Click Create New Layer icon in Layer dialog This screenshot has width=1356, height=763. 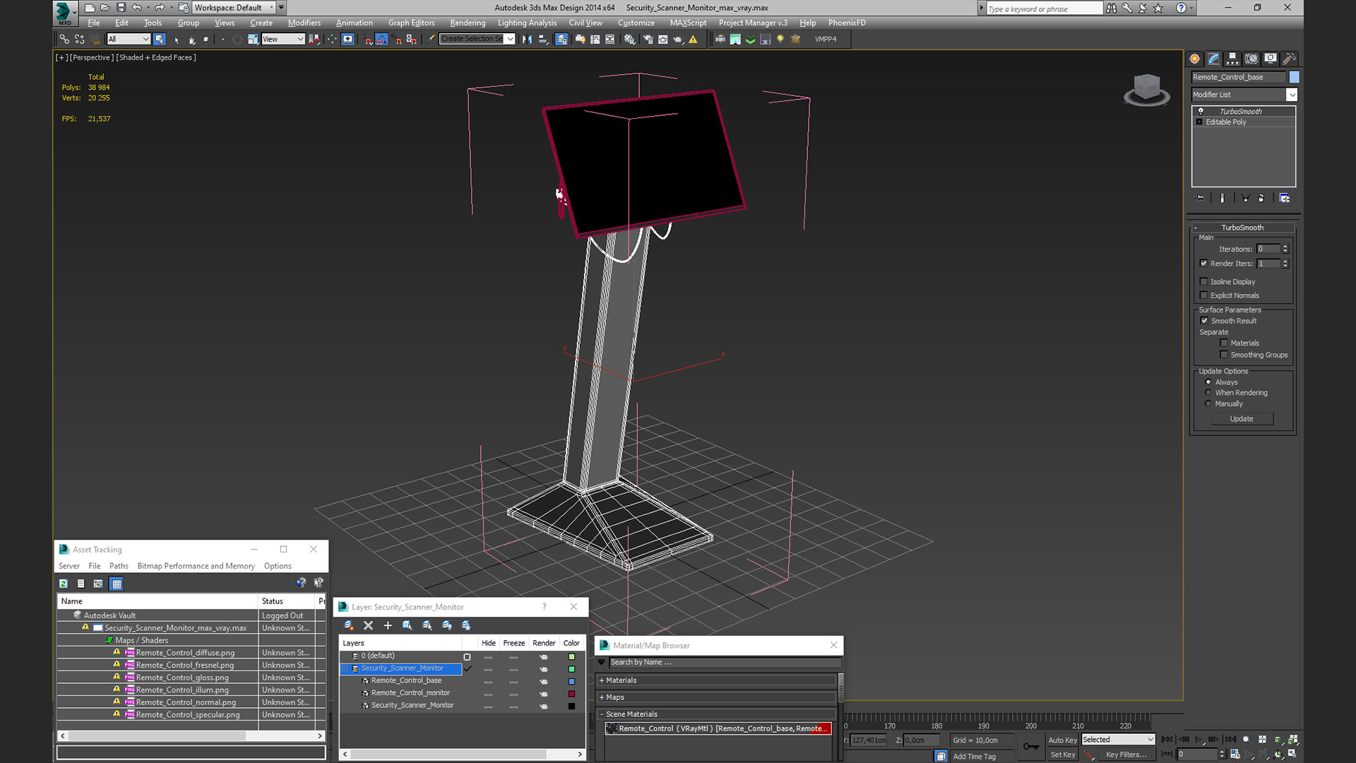coord(348,625)
